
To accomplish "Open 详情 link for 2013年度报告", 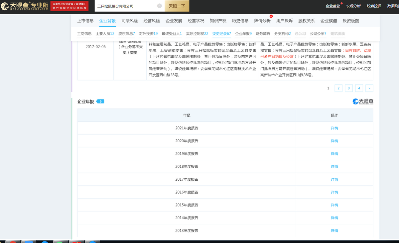I will click(x=334, y=231).
